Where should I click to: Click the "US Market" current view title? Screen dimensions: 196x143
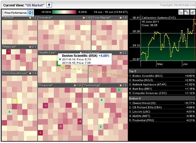(x=35, y=5)
